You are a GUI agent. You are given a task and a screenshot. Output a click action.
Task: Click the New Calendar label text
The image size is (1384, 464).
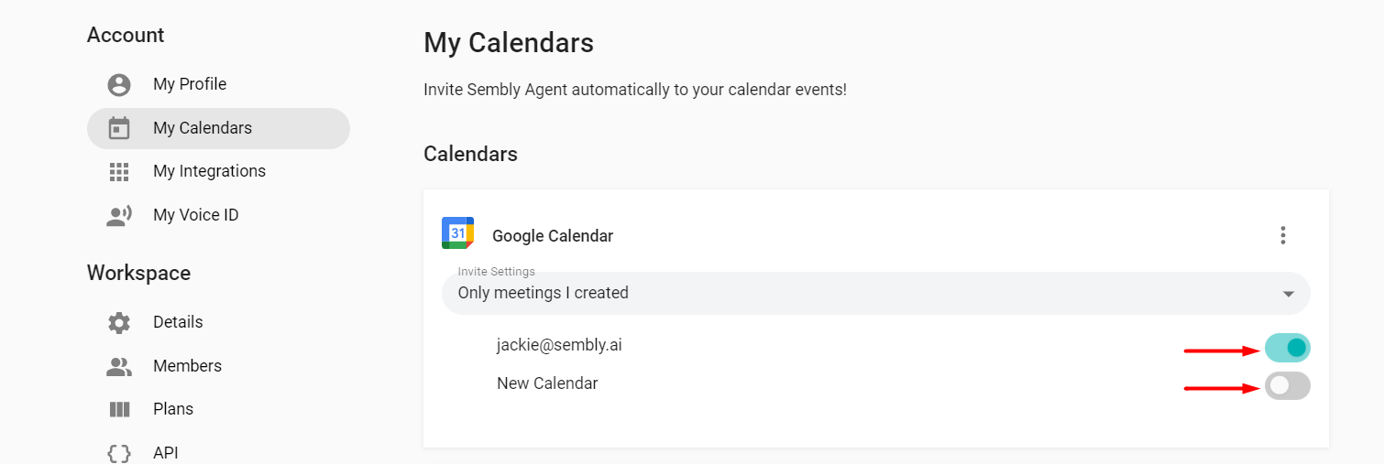click(547, 383)
